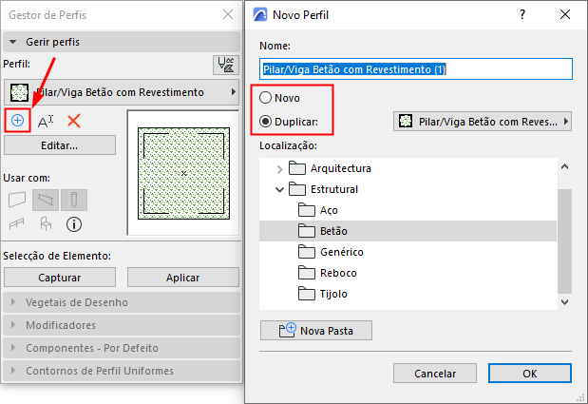Select the Betão folder

click(x=408, y=231)
